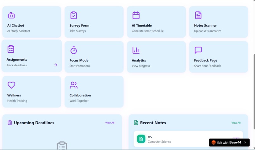Click the Collaboration people icon
Viewport: 255px width, 150px height.
[74, 85]
